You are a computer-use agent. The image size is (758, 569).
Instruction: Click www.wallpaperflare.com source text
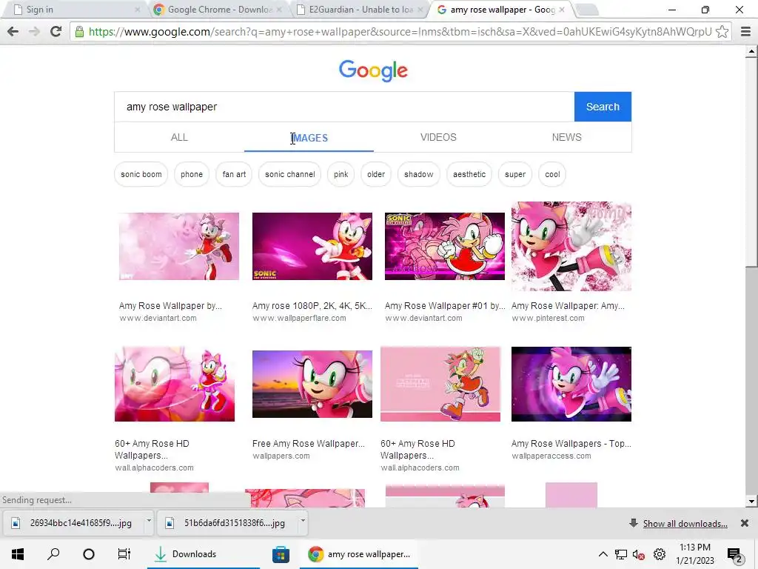point(299,319)
